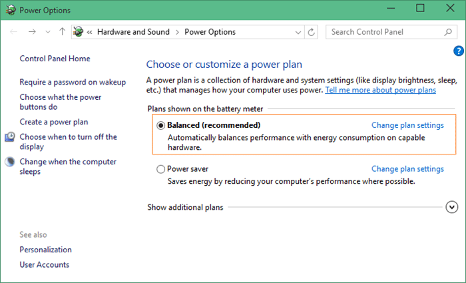The width and height of the screenshot is (466, 283).
Task: Open Personalization under See also
Action: pyautogui.click(x=45, y=250)
